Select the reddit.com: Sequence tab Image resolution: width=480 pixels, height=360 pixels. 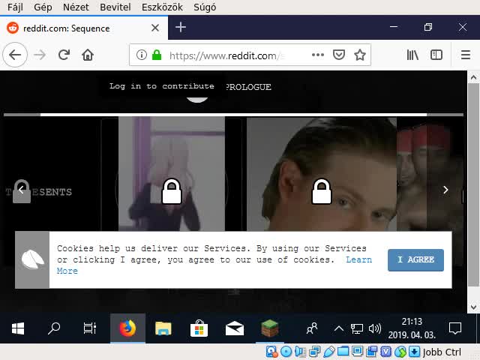(x=75, y=28)
